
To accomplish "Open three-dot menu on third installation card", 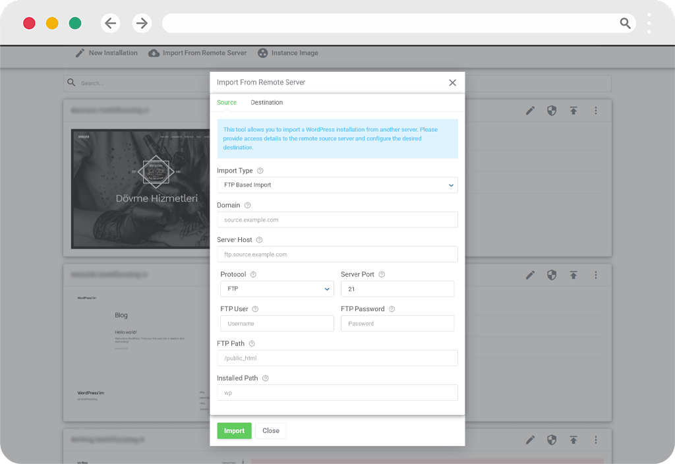I will (x=596, y=440).
